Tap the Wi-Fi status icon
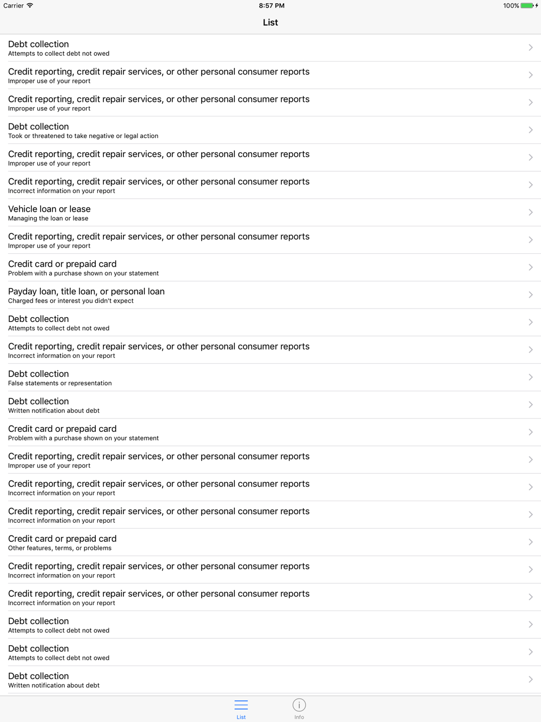 pyautogui.click(x=30, y=5)
